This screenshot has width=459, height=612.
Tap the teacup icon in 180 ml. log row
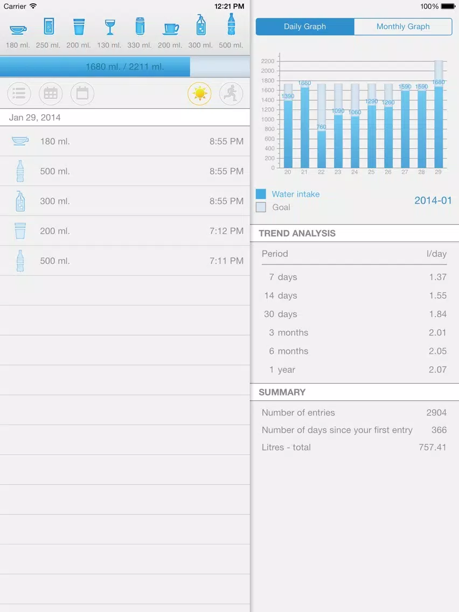tap(20, 141)
